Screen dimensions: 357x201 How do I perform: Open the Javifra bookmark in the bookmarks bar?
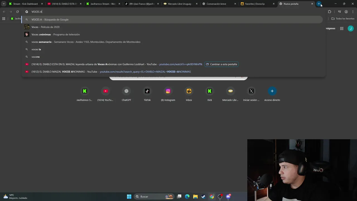coord(16,18)
